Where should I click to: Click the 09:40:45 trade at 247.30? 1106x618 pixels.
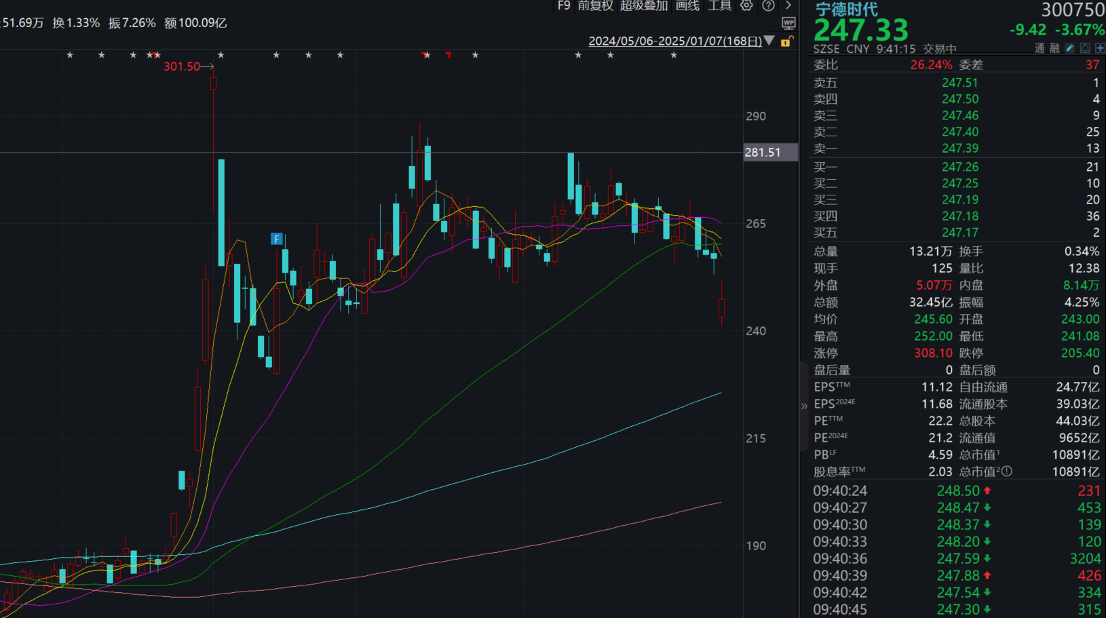coord(957,610)
